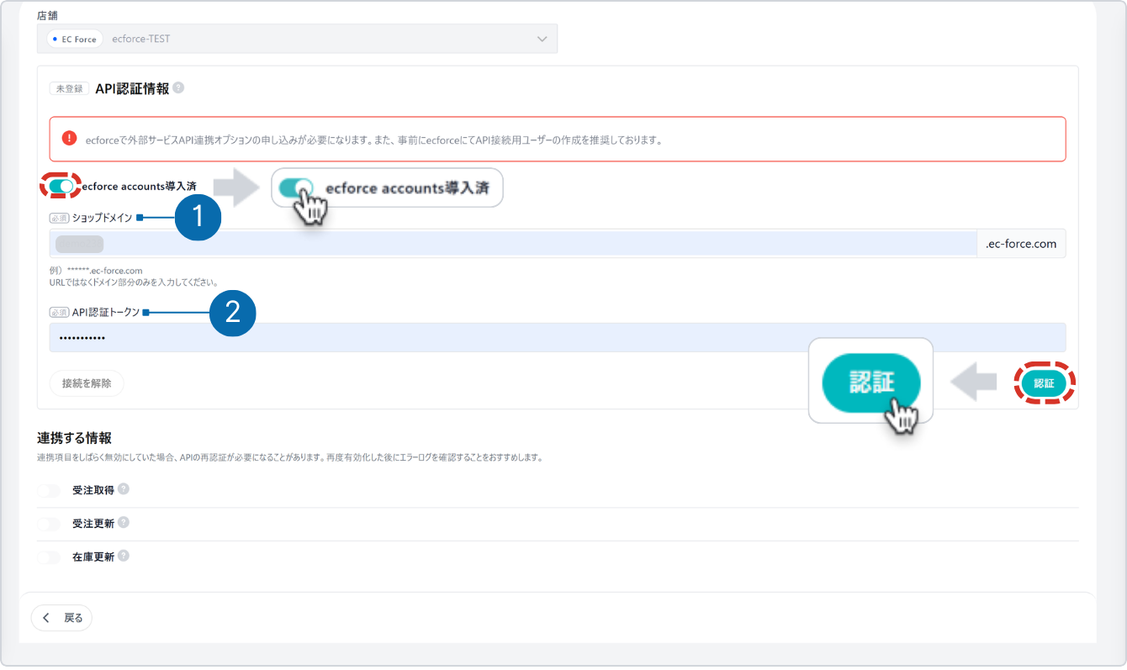Toggle the 受注取得 switch
Viewport: 1127px width, 670px height.
49,490
